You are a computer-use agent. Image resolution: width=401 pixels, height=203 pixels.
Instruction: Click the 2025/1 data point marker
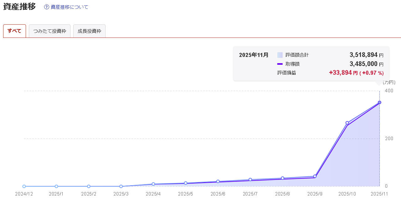[56, 186]
